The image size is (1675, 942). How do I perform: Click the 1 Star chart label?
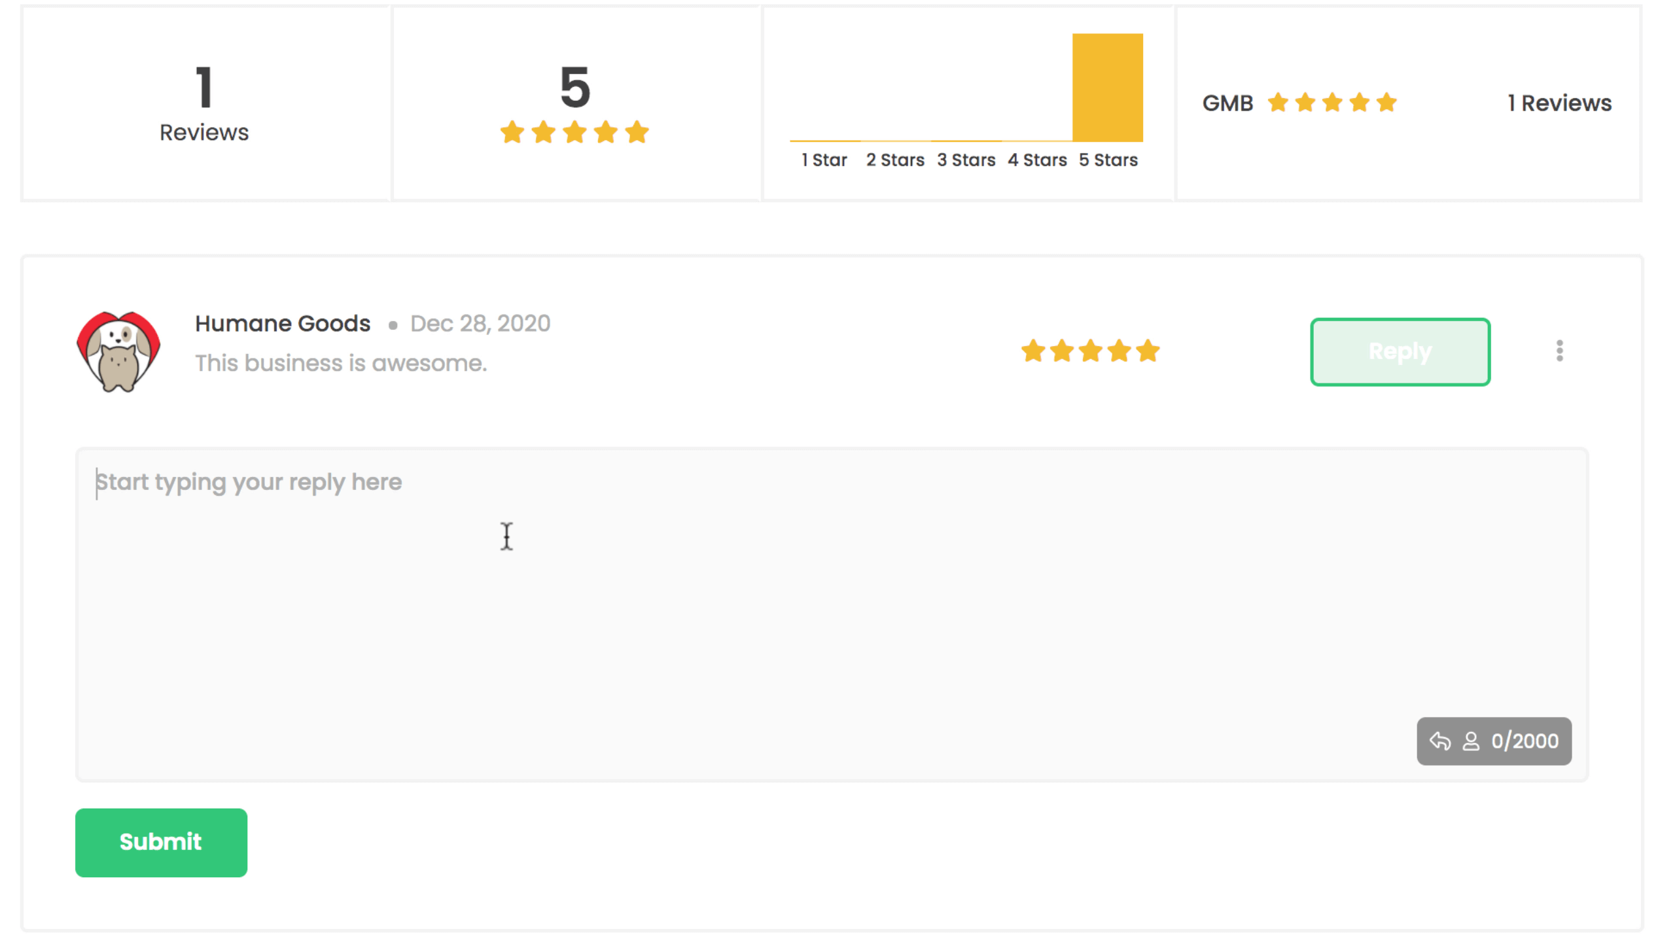click(824, 160)
